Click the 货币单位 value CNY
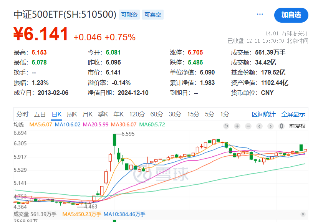The height and width of the screenshot is (222, 313). [x=267, y=93]
